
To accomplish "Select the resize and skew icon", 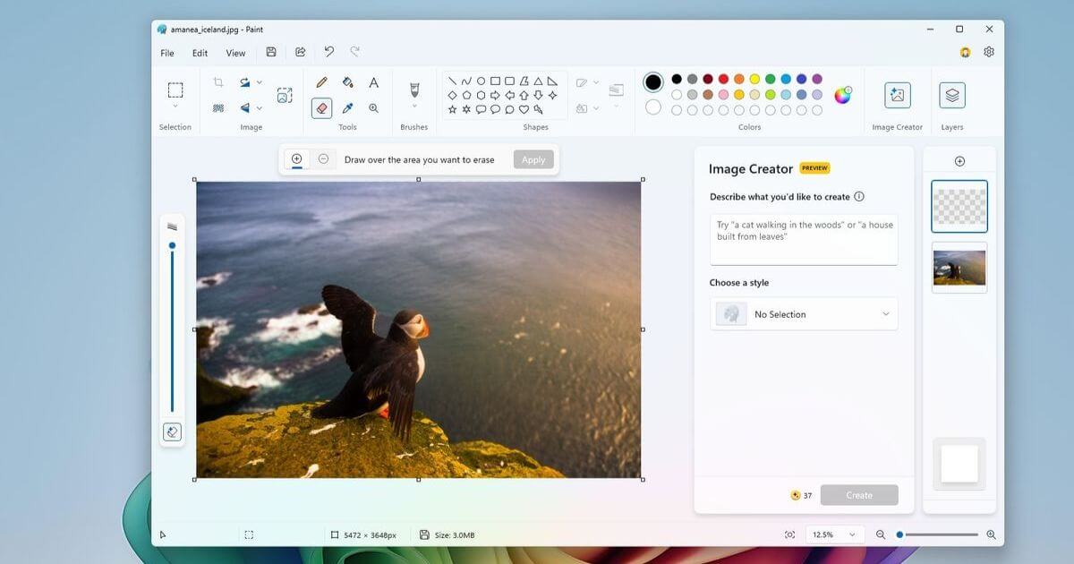I will click(285, 95).
